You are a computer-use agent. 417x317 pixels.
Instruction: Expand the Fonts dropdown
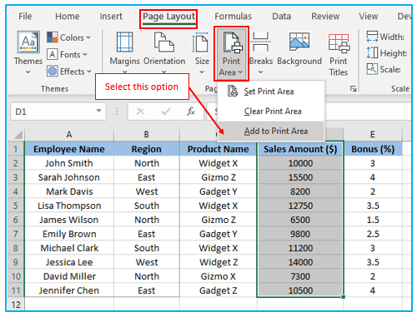[x=85, y=54]
